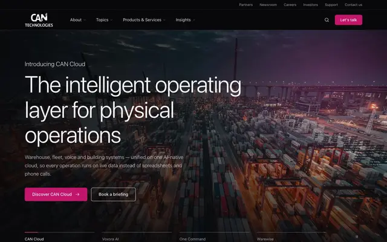387x242 pixels.
Task: Visit the Careers page
Action: [290, 5]
